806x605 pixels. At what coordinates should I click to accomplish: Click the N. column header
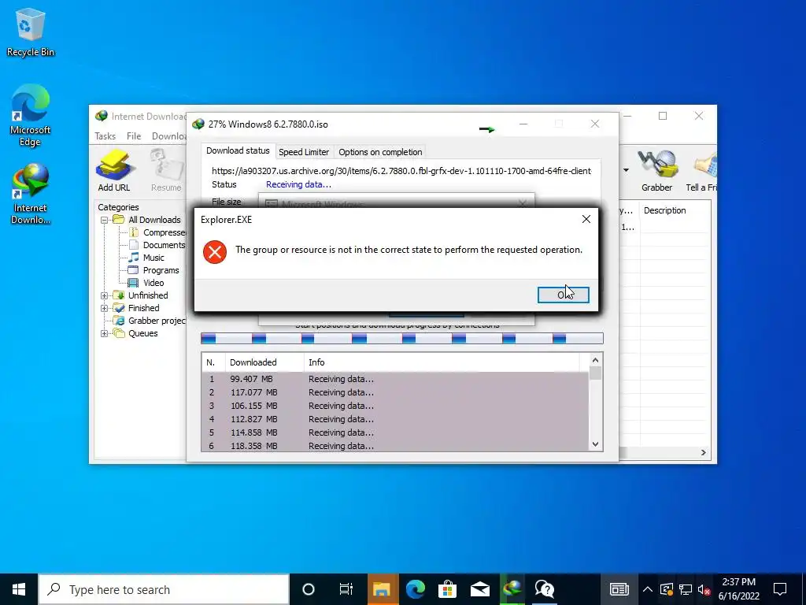[x=213, y=362]
